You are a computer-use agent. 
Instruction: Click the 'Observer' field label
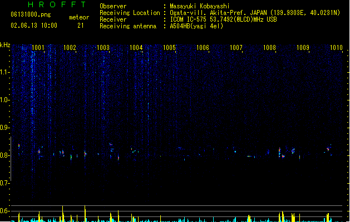pyautogui.click(x=113, y=6)
